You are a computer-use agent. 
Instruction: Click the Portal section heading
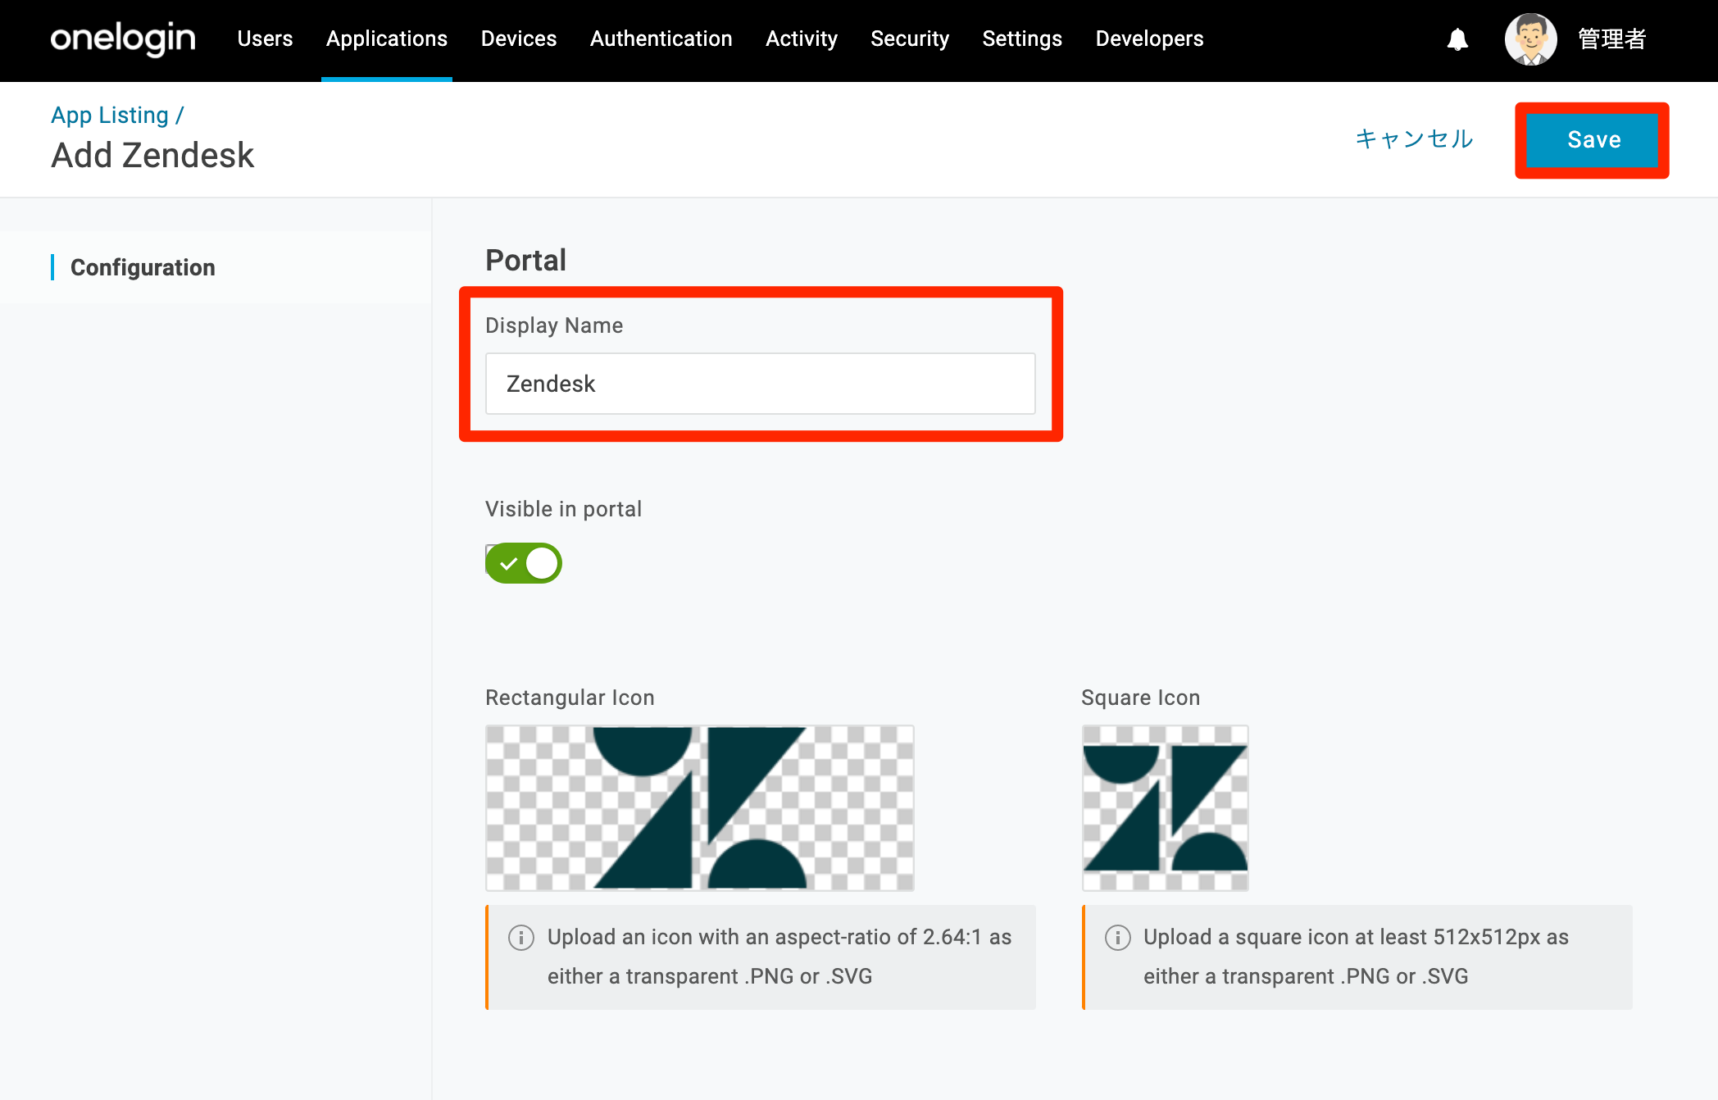click(526, 260)
